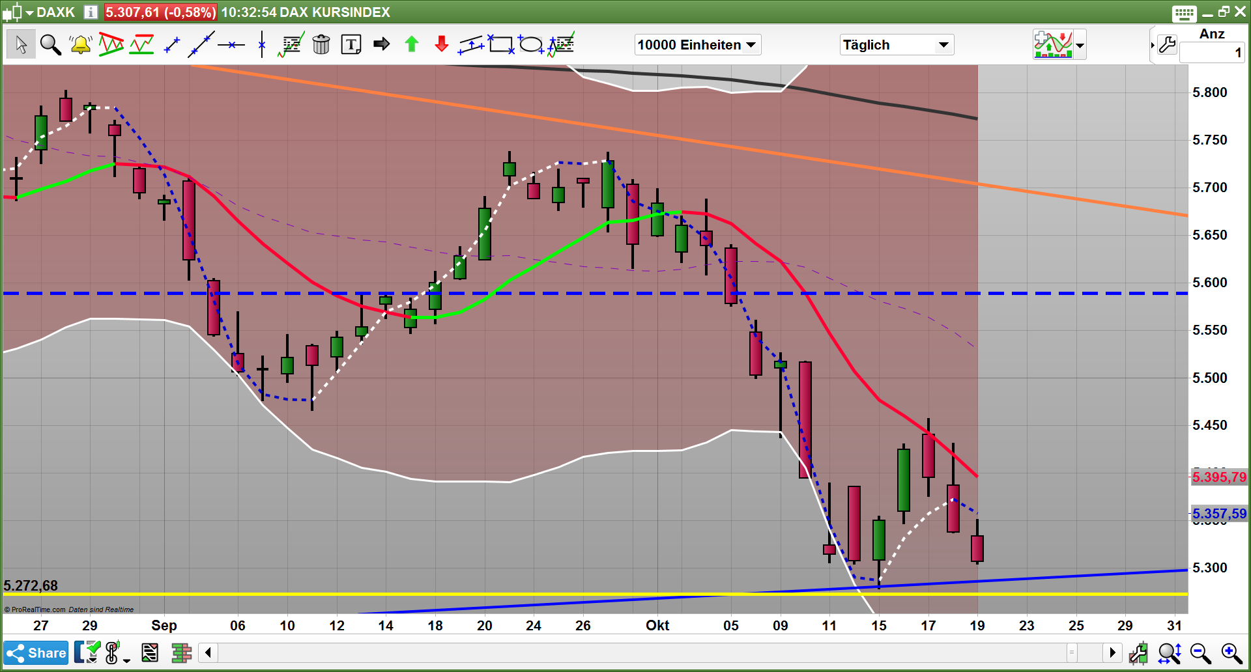Click the ProRealTime.com copyright link
This screenshot has height=672, width=1251.
pyautogui.click(x=35, y=609)
